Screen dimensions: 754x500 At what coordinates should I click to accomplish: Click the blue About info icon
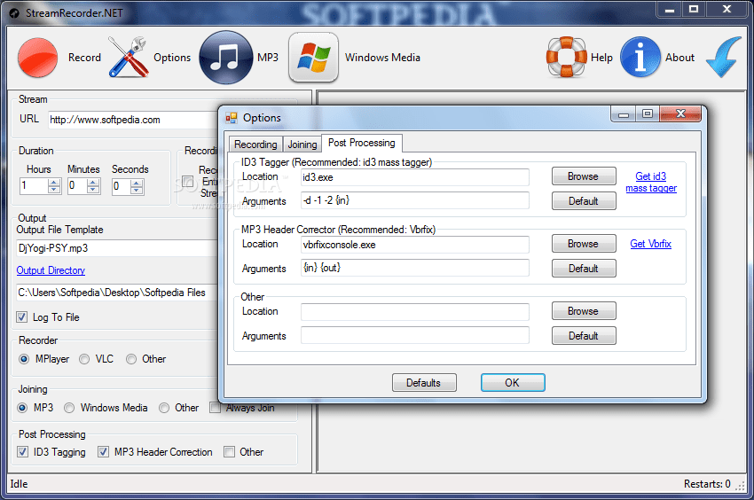(x=640, y=58)
